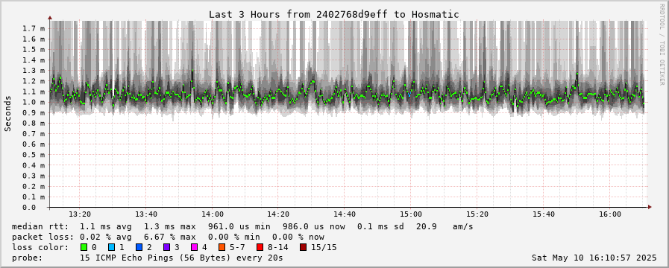Click the graph title mentioning Hosmatic
This screenshot has width=669, height=268.
point(333,14)
